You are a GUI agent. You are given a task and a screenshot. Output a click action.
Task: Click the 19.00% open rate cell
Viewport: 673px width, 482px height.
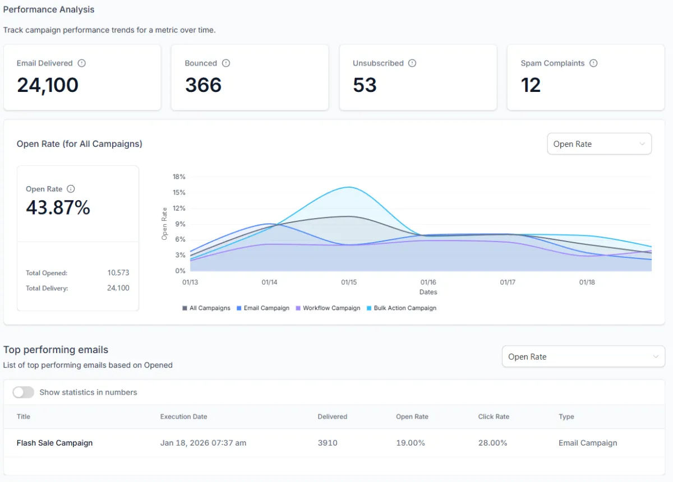point(411,443)
